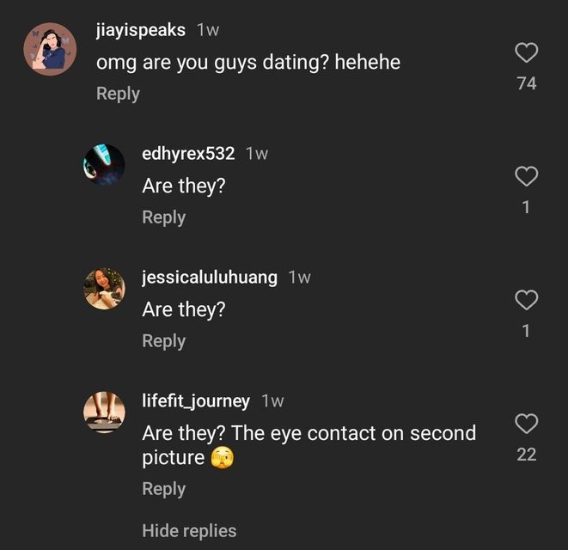Visit edhyrex532's profile via username
The height and width of the screenshot is (550, 568).
pos(188,154)
